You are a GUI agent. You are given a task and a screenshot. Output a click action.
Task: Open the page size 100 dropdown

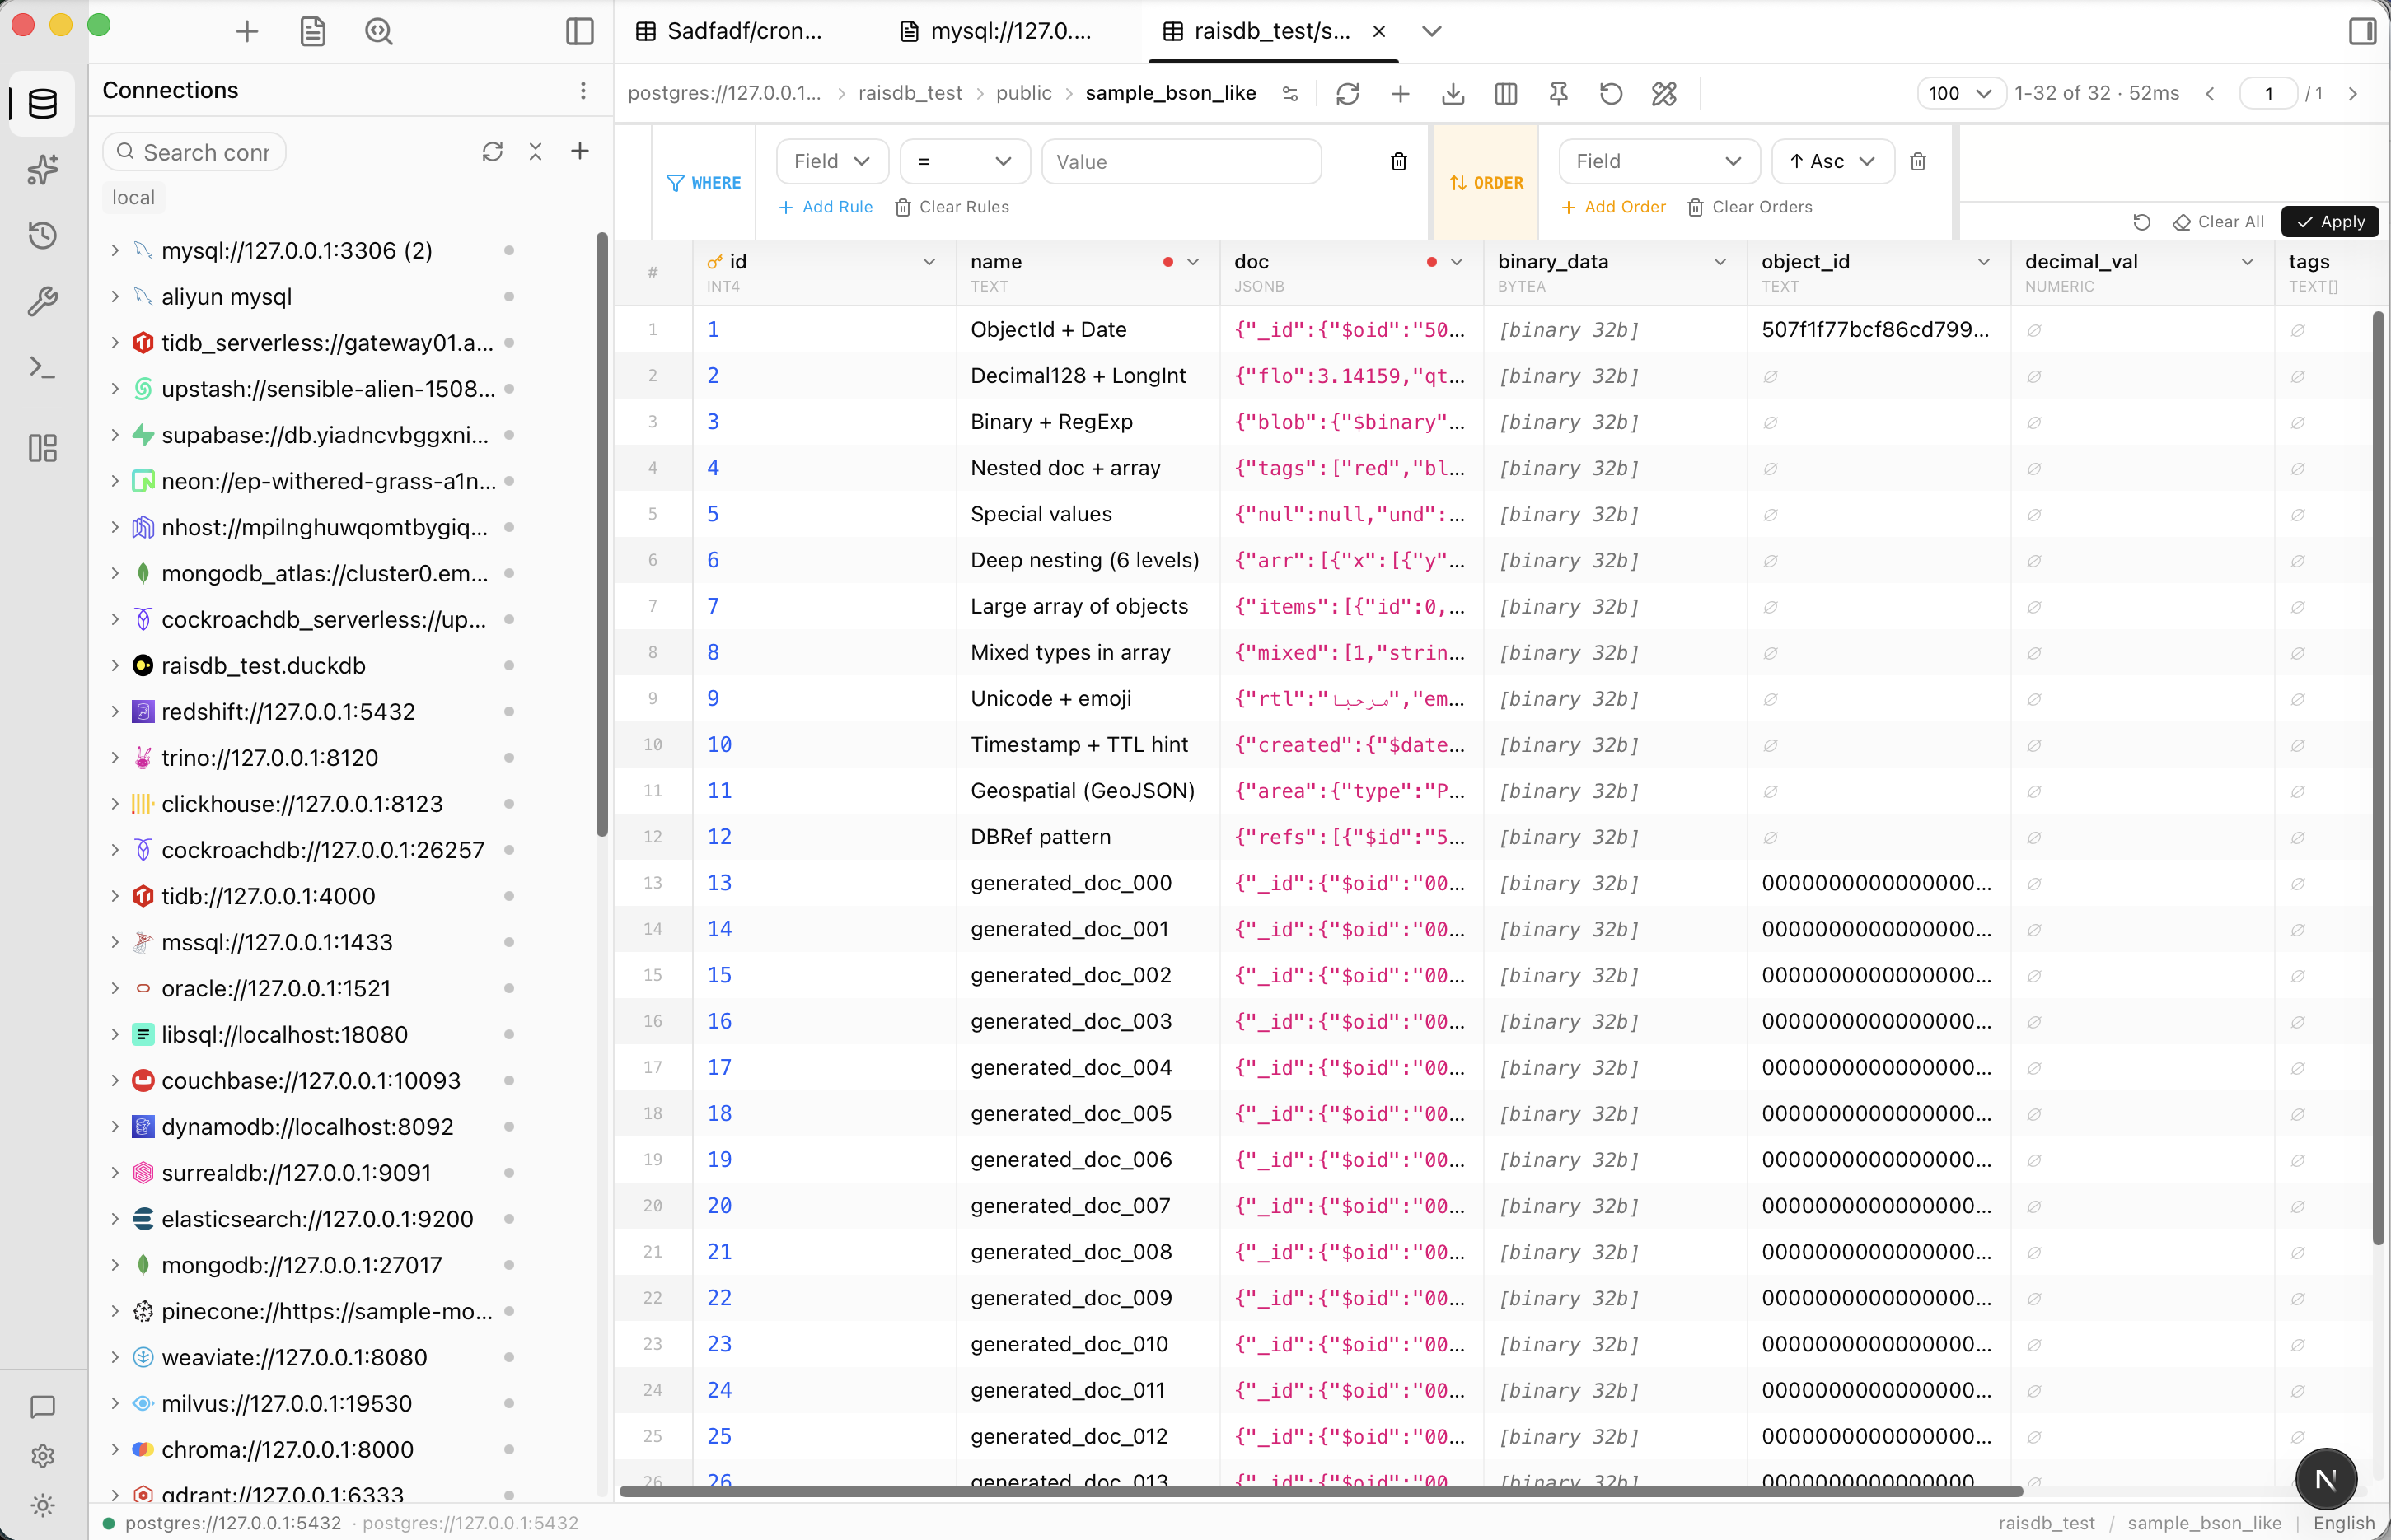[x=1960, y=94]
